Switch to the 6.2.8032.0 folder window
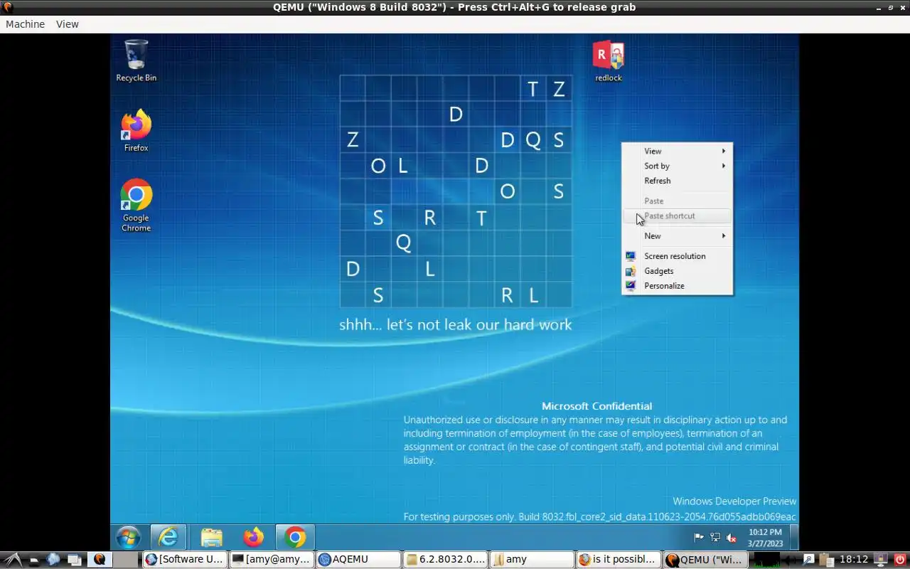The height and width of the screenshot is (569, 910). (x=445, y=560)
